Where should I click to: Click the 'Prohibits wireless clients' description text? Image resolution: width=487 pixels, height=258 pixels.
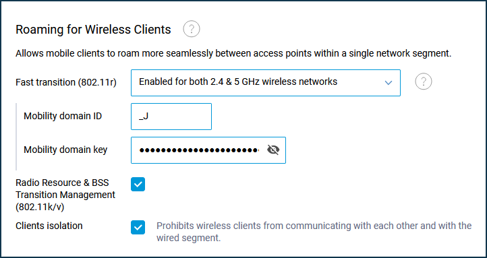[x=314, y=232]
